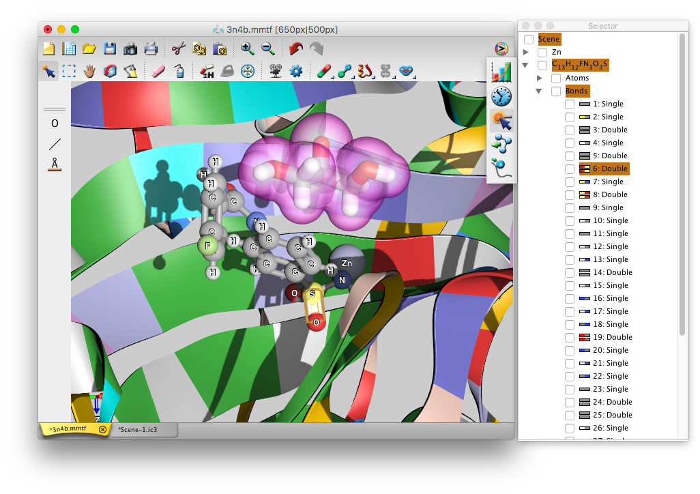Check the box for 6: Double
The width and height of the screenshot is (700, 494).
(570, 169)
